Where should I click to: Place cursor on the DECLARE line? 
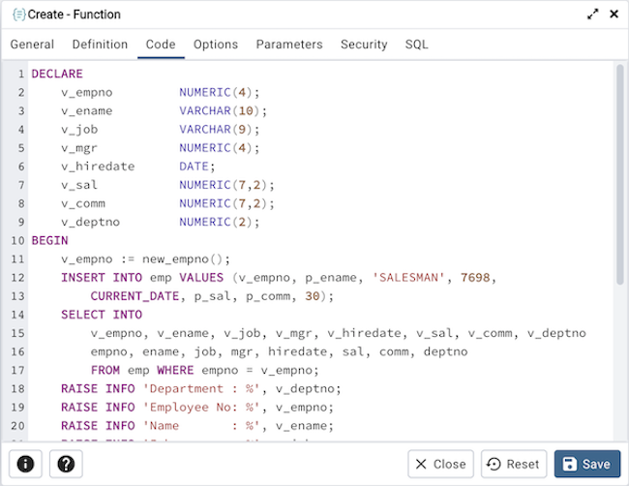pyautogui.click(x=57, y=74)
